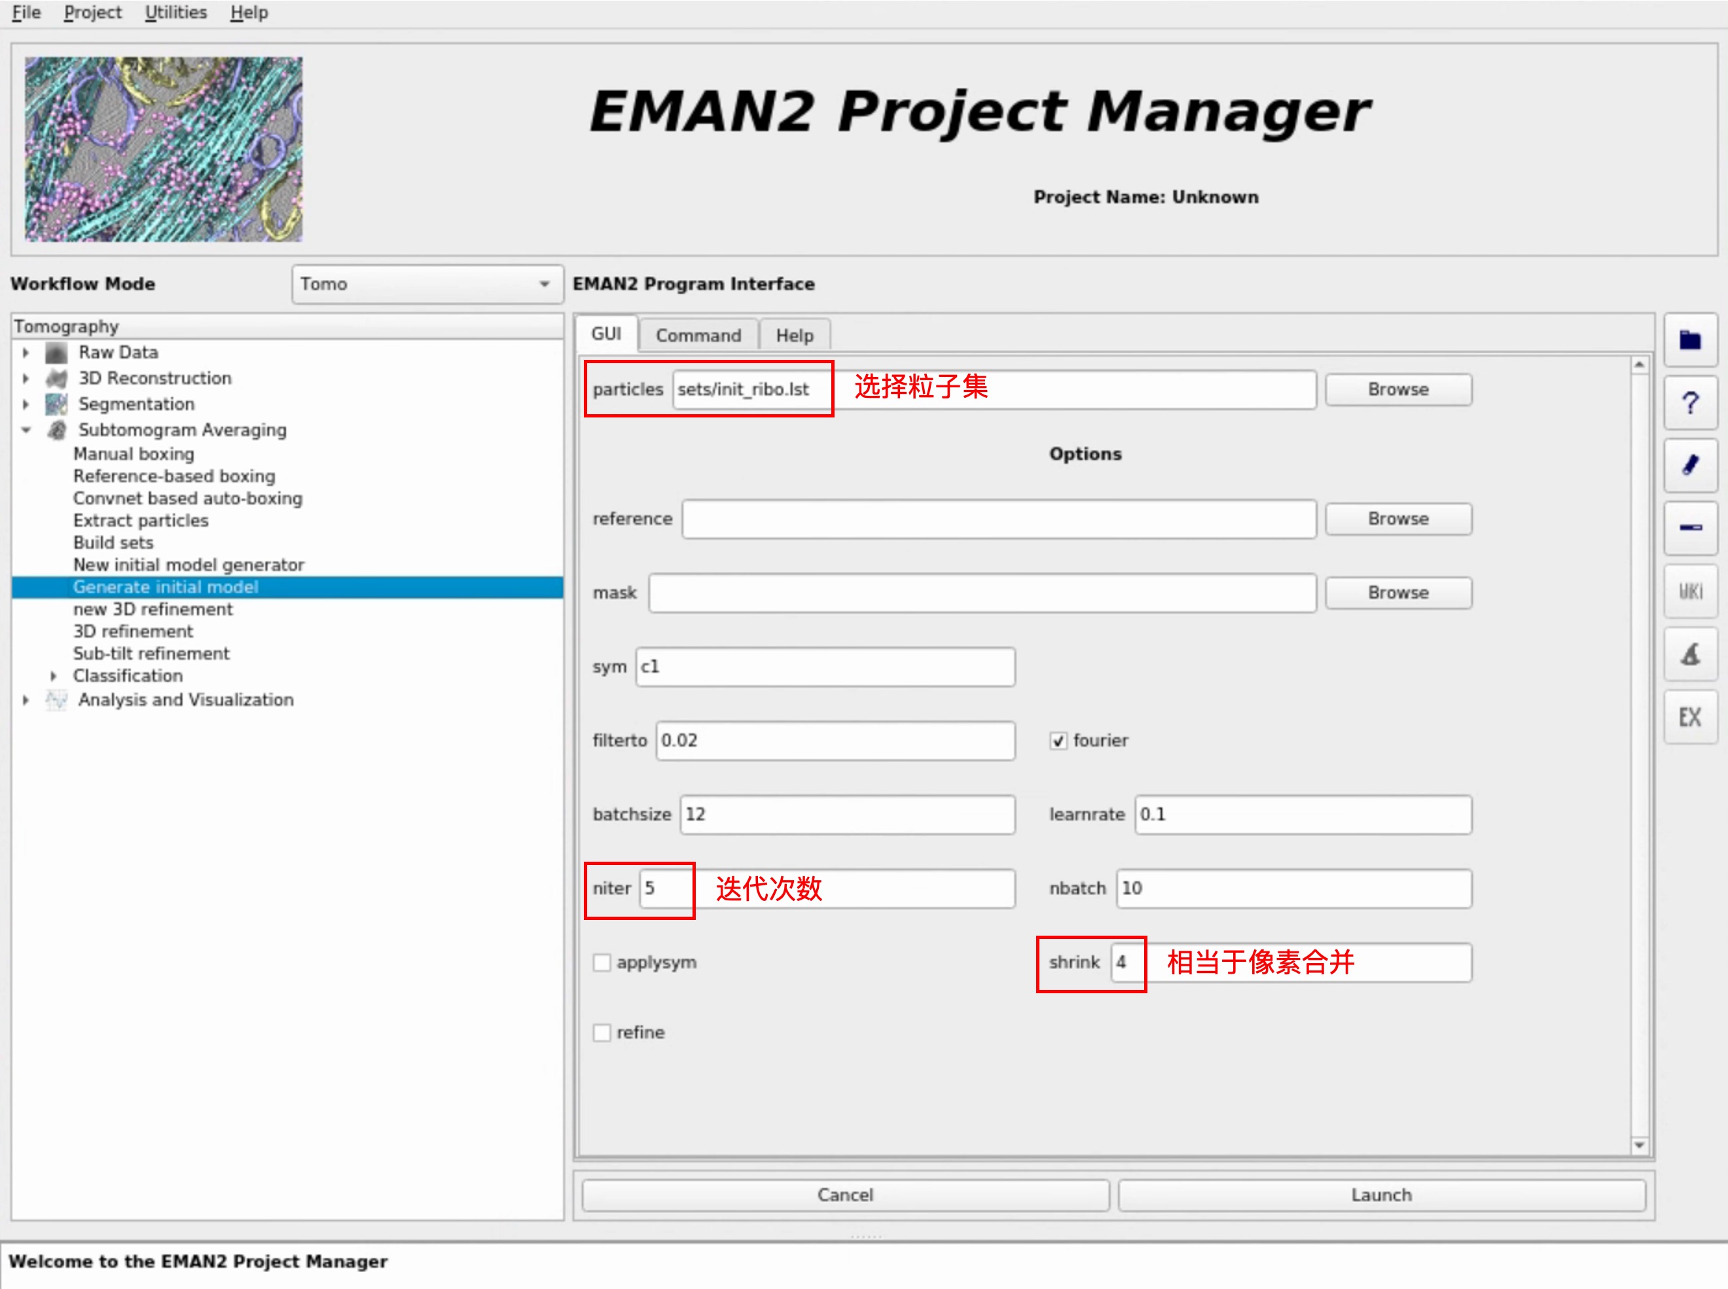Switch to the Command tab
The image size is (1728, 1289).
(x=698, y=336)
